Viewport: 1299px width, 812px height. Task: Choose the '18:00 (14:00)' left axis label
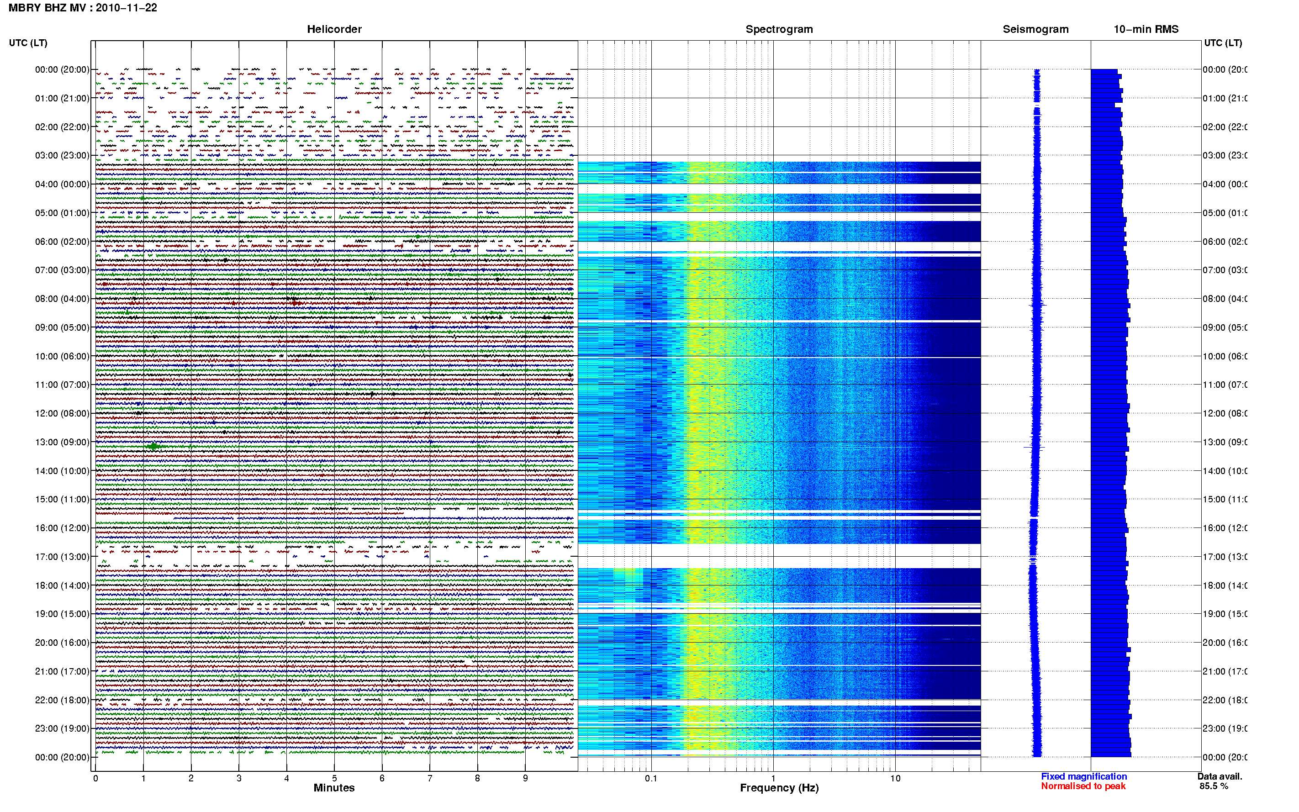pyautogui.click(x=62, y=585)
